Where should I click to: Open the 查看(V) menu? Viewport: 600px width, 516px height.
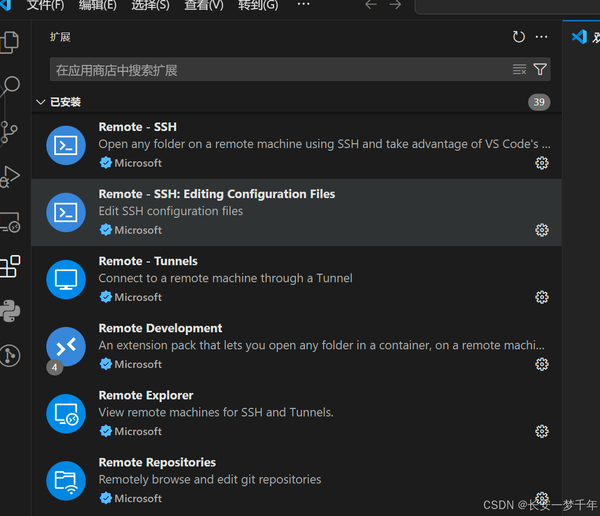(x=203, y=5)
